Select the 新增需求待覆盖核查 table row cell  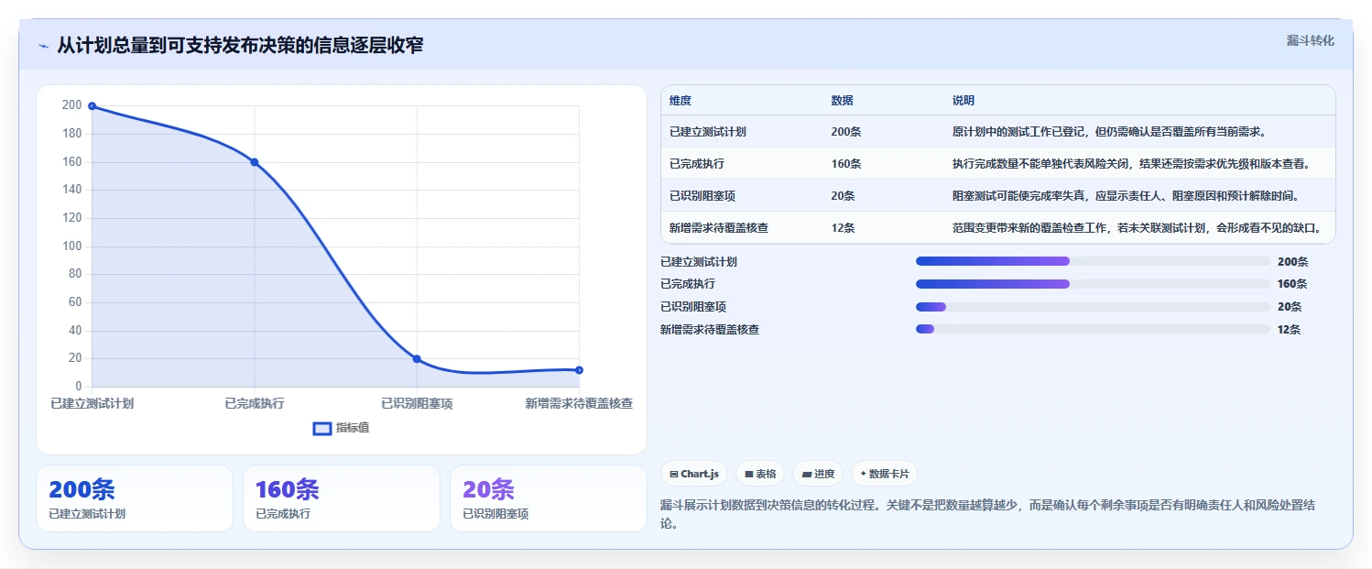tap(719, 228)
